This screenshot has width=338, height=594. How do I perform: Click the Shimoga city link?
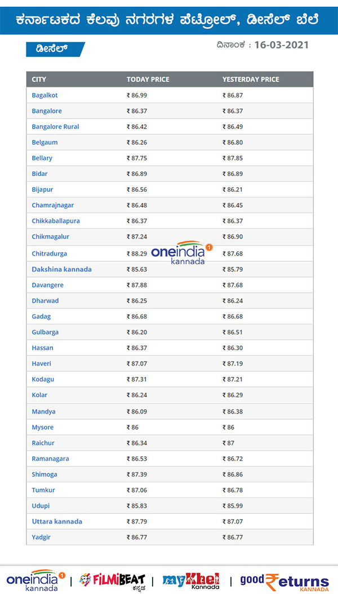tap(45, 474)
